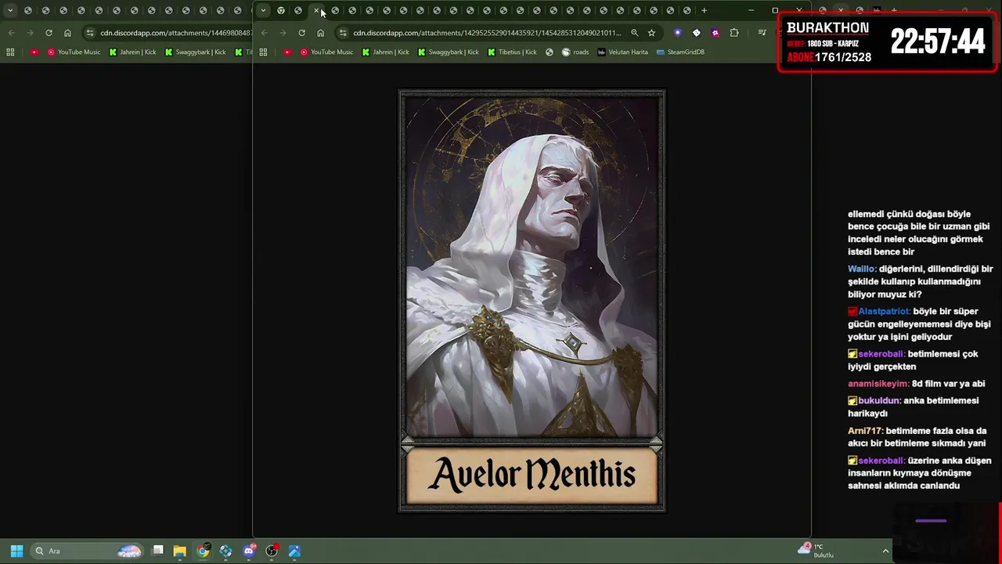Open the pink extension icon in toolbar
This screenshot has height=564, width=1002.
pyautogui.click(x=715, y=33)
